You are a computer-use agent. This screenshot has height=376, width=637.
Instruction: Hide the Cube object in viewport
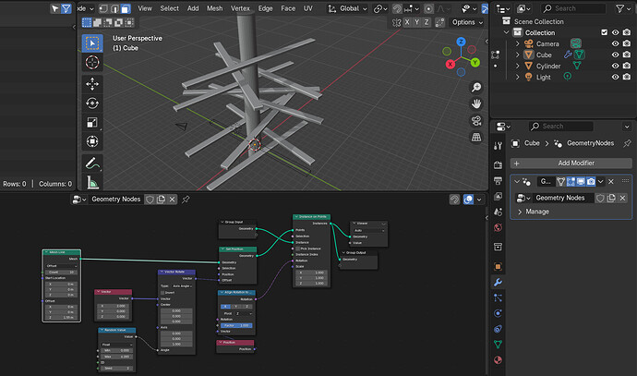[615, 55]
